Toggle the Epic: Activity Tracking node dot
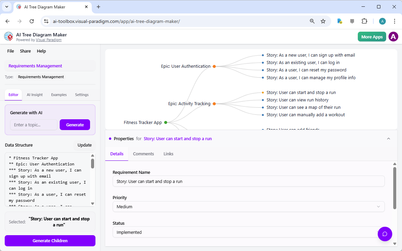The image size is (402, 251). [214, 103]
